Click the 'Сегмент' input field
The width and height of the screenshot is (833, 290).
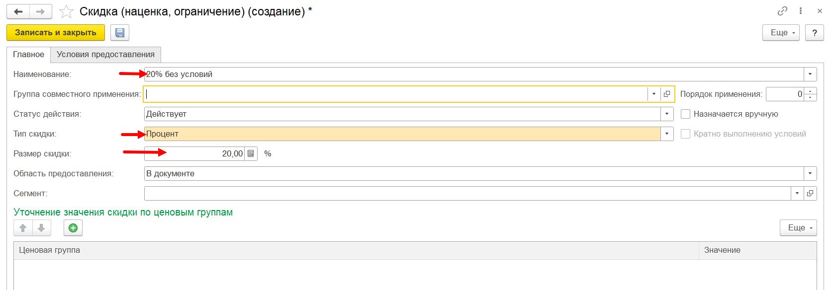point(466,194)
